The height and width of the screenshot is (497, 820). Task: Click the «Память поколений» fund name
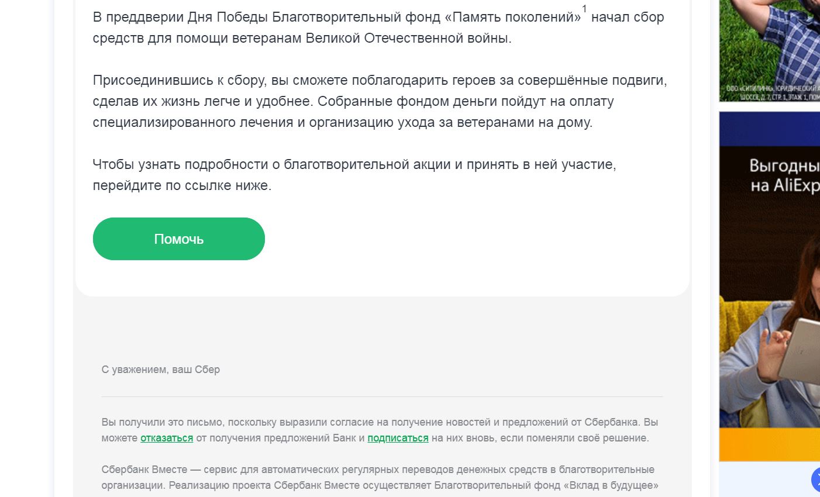(x=513, y=17)
